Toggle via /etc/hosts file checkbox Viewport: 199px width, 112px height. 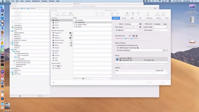point(116,45)
